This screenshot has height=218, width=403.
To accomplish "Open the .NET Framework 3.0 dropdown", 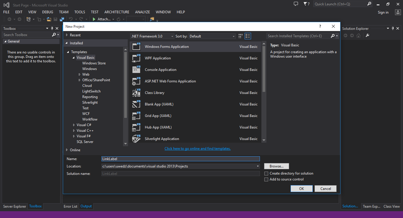I will point(152,36).
